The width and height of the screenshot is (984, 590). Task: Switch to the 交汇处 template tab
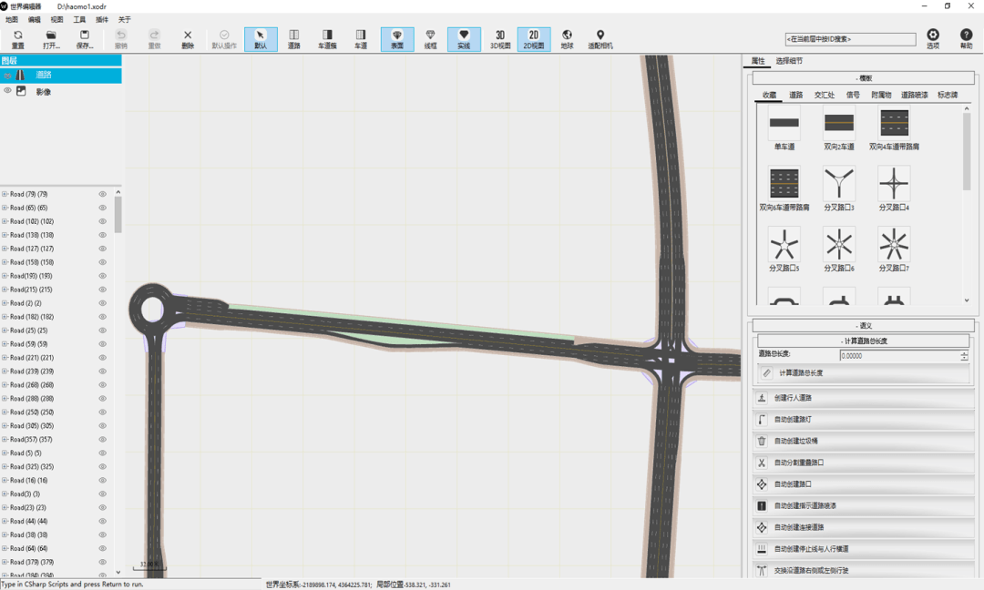click(x=824, y=95)
